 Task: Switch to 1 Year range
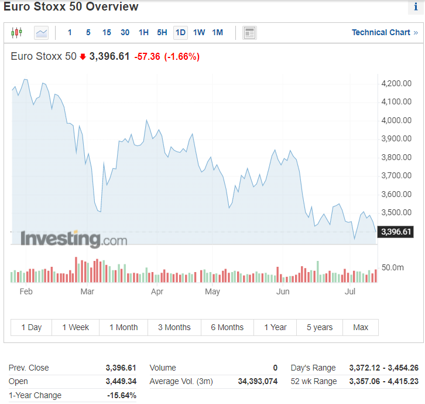[275, 327]
